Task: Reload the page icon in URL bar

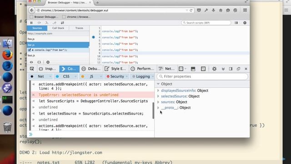Action: [191, 10]
